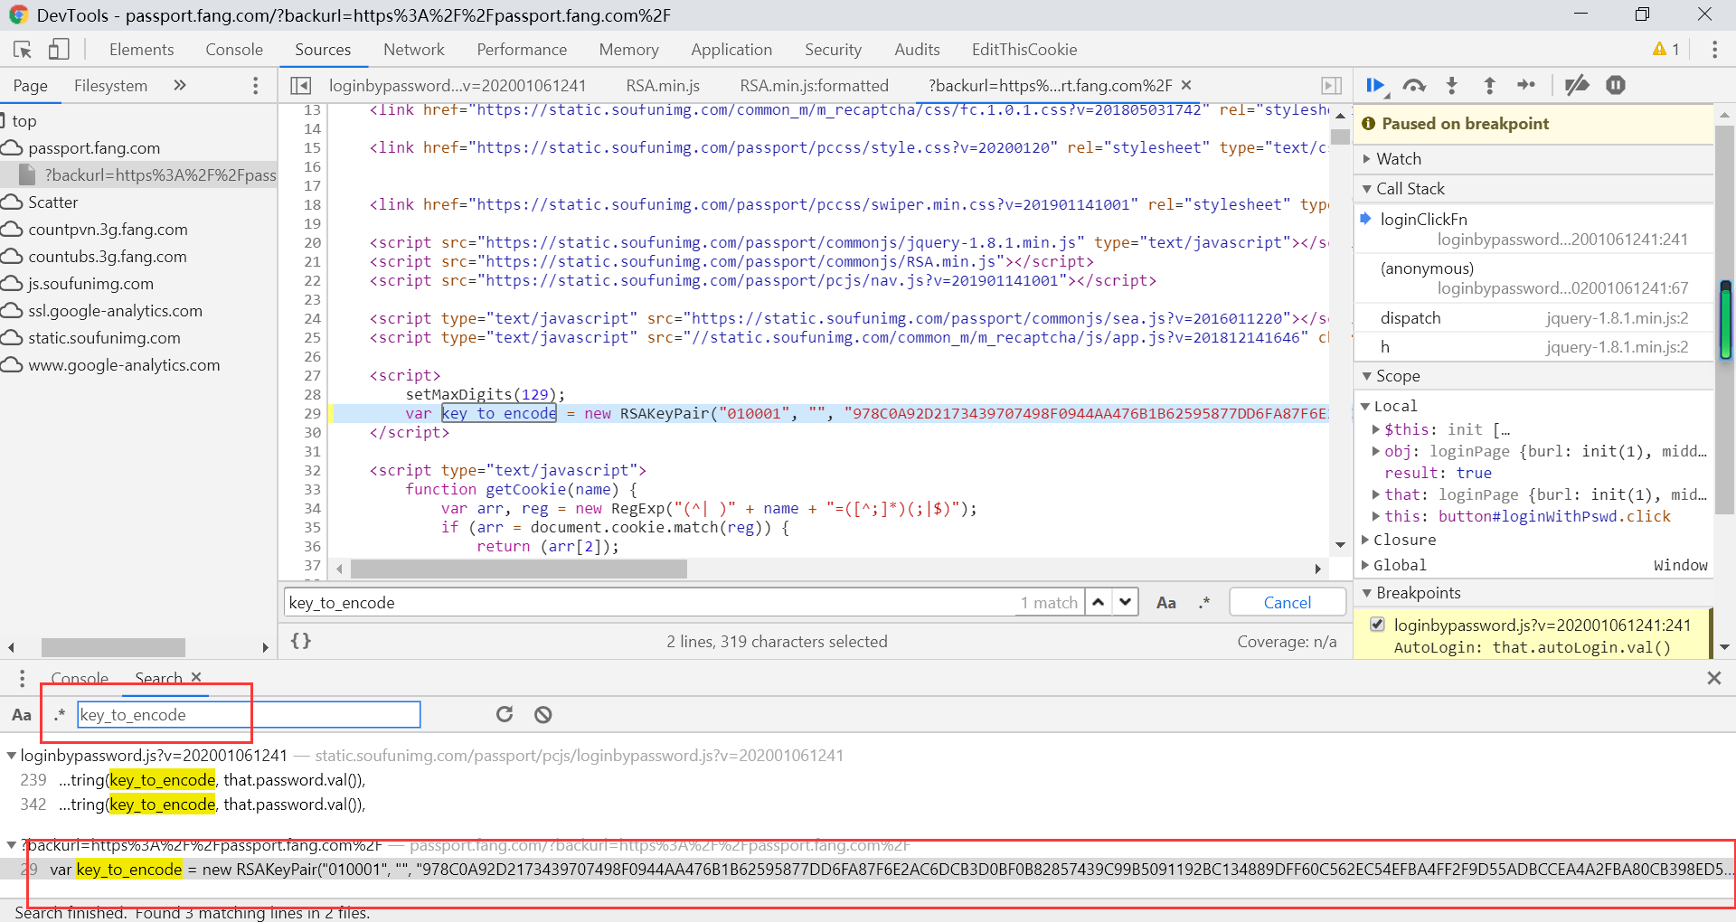1736x922 pixels.
Task: Activate the inspect element picker icon
Action: (x=23, y=50)
